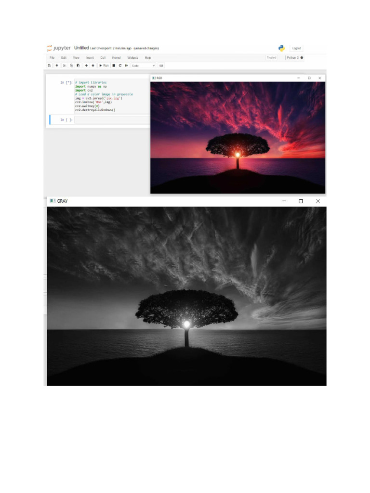
Task: Rename notebook by clicking Untitled title
Action: click(81, 48)
